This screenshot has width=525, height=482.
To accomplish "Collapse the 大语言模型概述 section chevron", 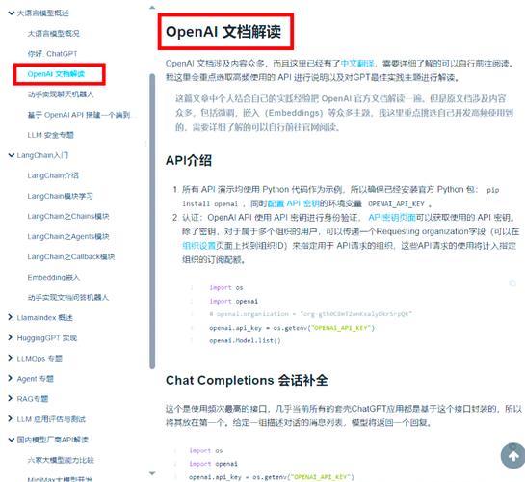I will [x=11, y=13].
